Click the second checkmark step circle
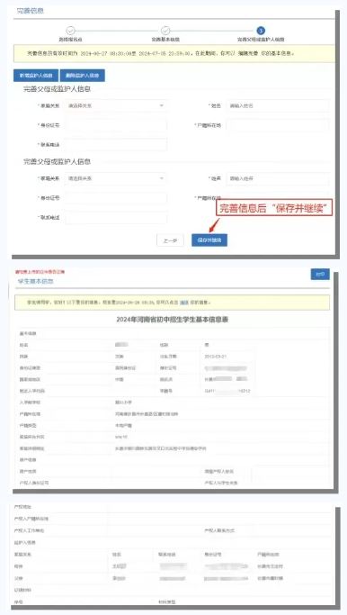 165,31
